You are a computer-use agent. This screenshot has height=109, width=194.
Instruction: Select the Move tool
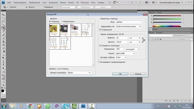coord(3,15)
